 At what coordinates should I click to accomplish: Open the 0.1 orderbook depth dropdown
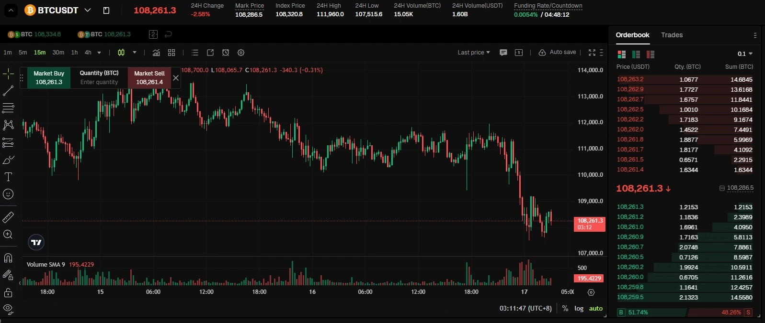tap(745, 54)
